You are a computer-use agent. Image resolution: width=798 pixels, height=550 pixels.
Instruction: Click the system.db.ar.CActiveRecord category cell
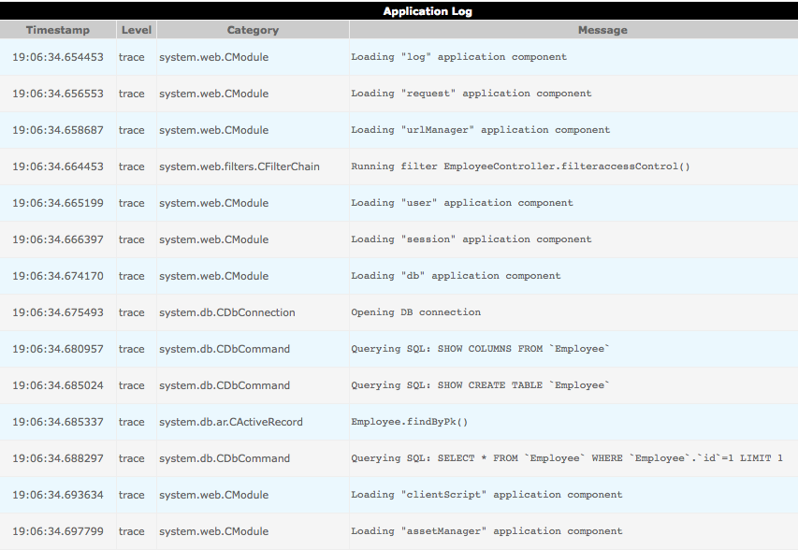point(231,422)
